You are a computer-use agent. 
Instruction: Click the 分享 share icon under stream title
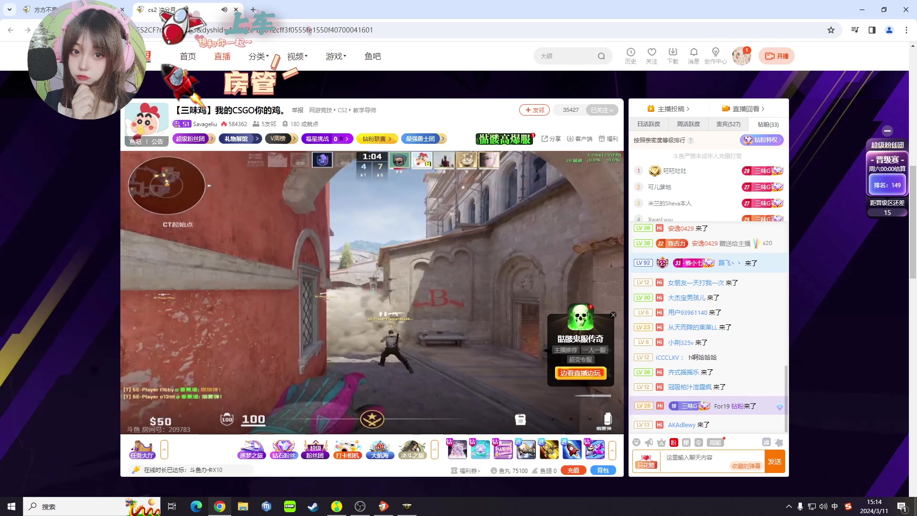click(551, 139)
